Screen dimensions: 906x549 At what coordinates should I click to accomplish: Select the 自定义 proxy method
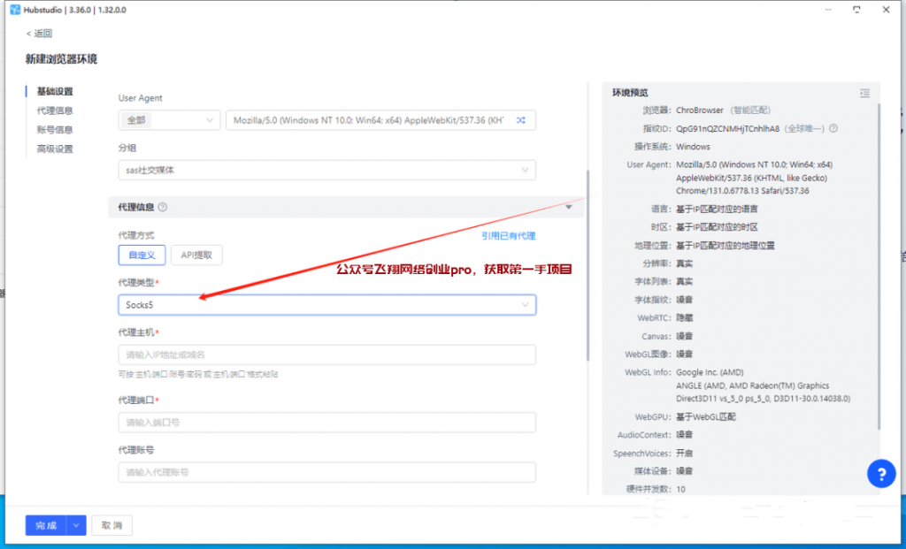[142, 255]
